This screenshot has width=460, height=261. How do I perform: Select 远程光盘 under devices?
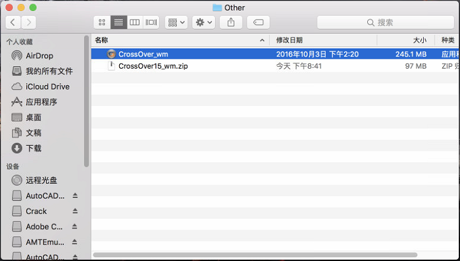click(34, 180)
